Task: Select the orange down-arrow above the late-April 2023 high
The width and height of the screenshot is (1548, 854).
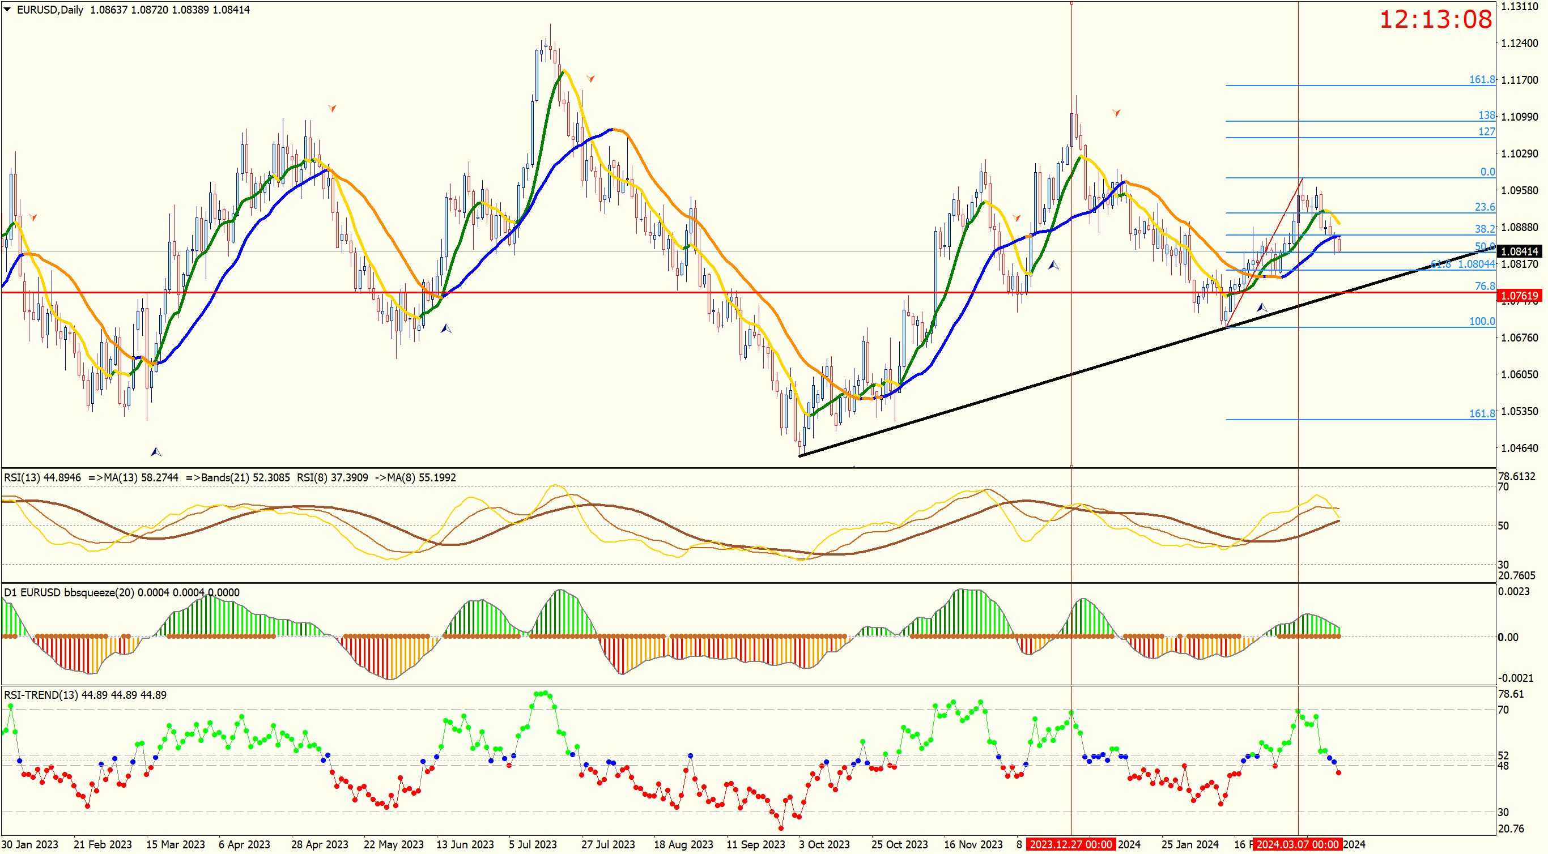Action: pyautogui.click(x=332, y=108)
